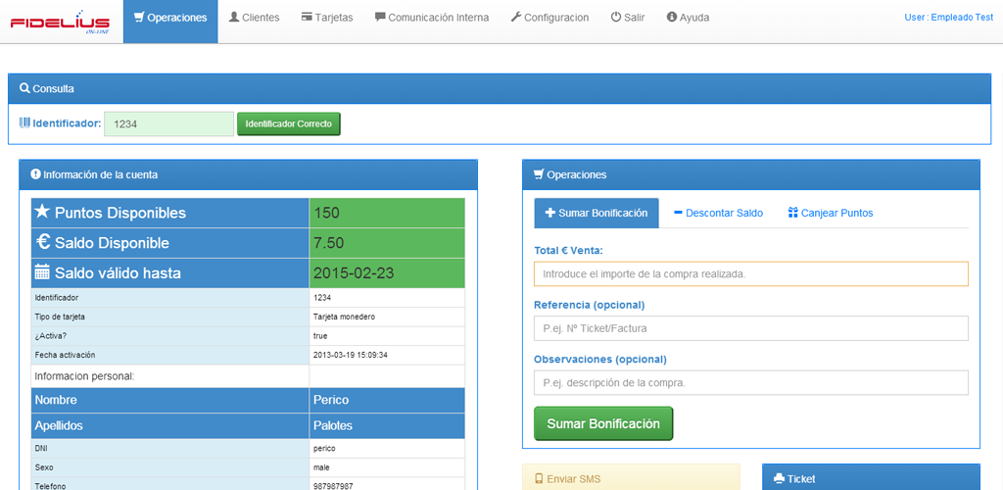Switch to the Descontar Saldo tab

point(718,213)
